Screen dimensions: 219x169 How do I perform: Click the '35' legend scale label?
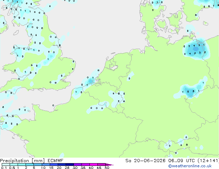[x=83, y=168]
